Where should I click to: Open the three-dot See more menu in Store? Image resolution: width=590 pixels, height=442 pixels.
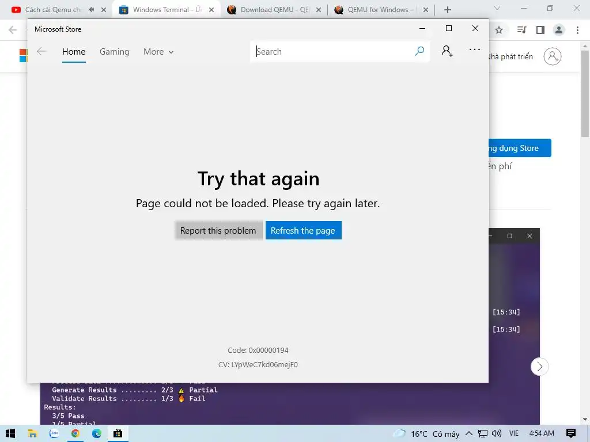click(475, 49)
